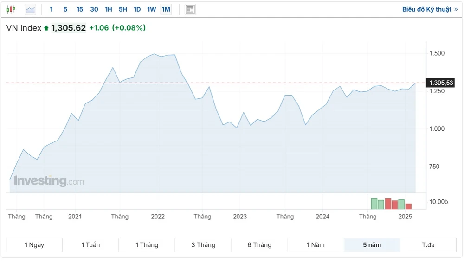This screenshot has height=263, width=464.
Task: Select the area chart type icon
Action: (x=30, y=9)
